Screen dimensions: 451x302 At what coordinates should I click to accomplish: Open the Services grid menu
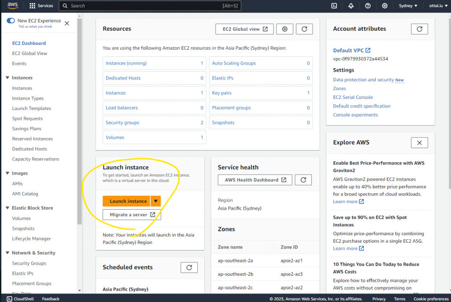[x=41, y=6]
